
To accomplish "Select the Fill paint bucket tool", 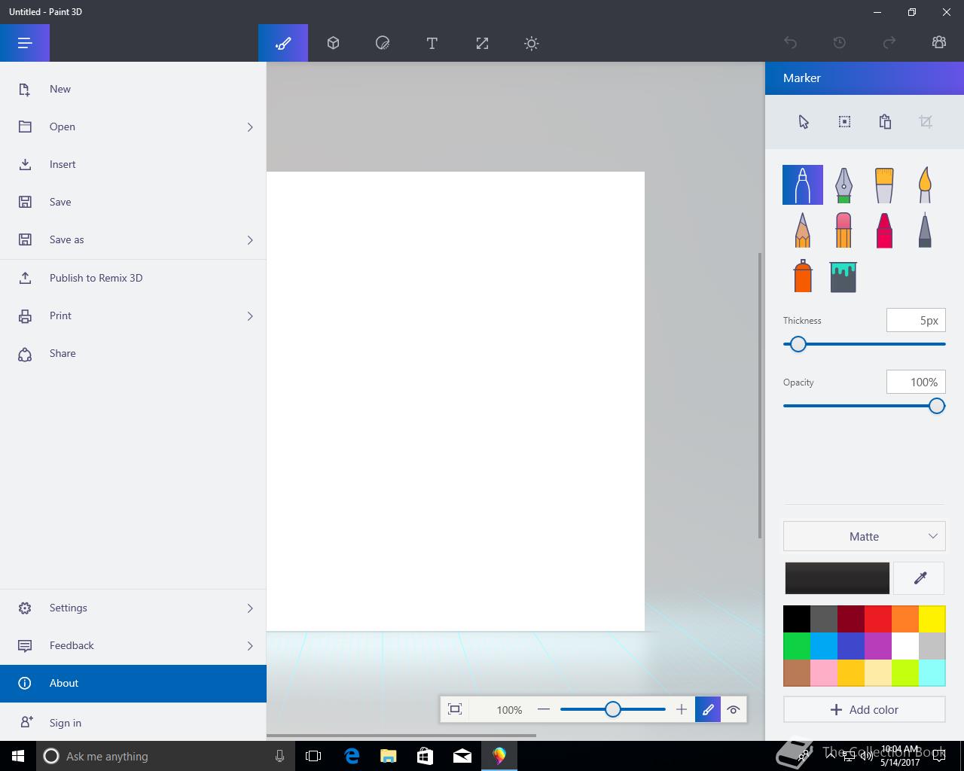I will 843,276.
